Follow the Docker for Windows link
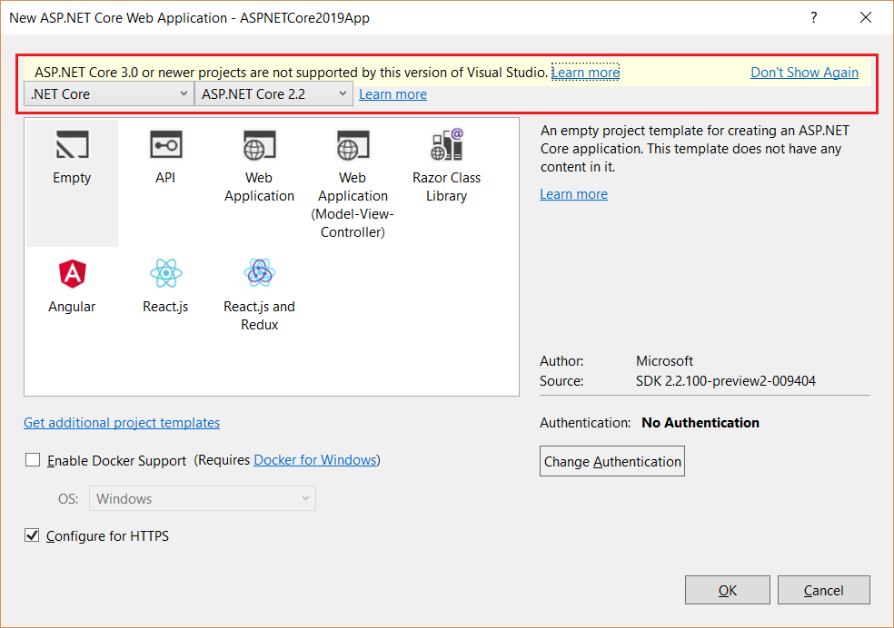This screenshot has height=628, width=894. [x=314, y=460]
